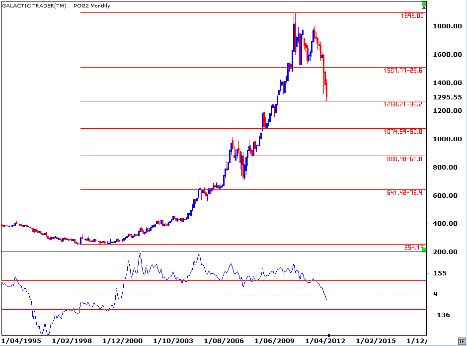Click the green square above the pane box icon
The image size is (467, 346).
[x=424, y=3]
